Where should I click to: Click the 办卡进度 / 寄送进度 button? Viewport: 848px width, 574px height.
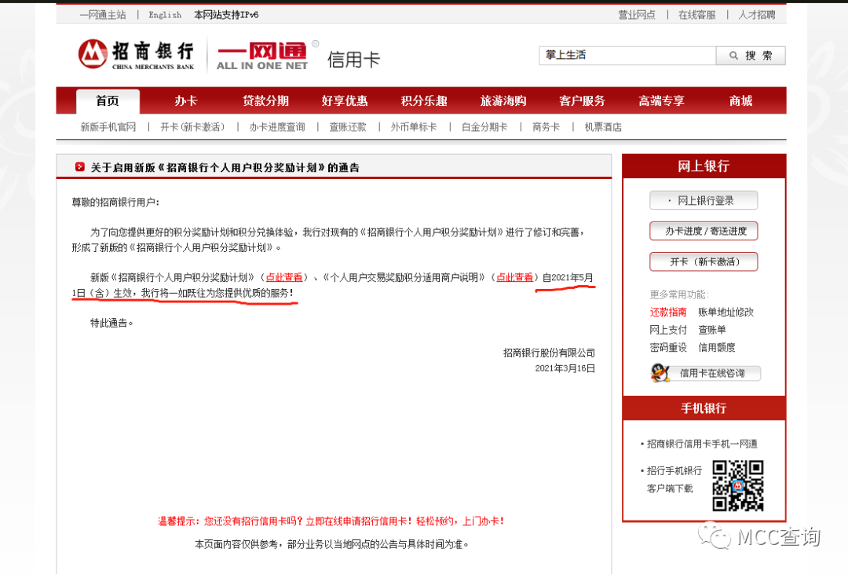(x=704, y=231)
